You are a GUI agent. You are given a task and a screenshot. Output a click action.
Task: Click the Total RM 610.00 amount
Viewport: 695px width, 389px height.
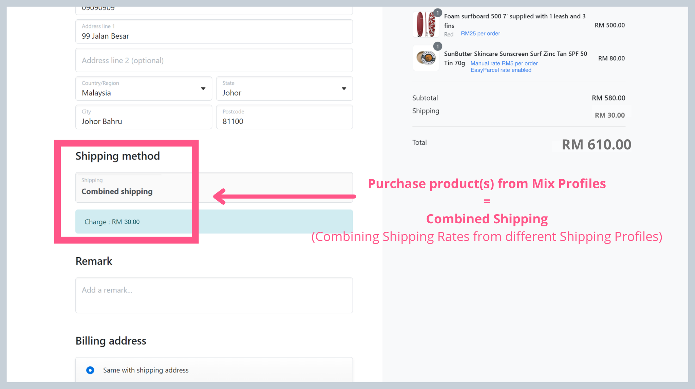pyautogui.click(x=596, y=145)
